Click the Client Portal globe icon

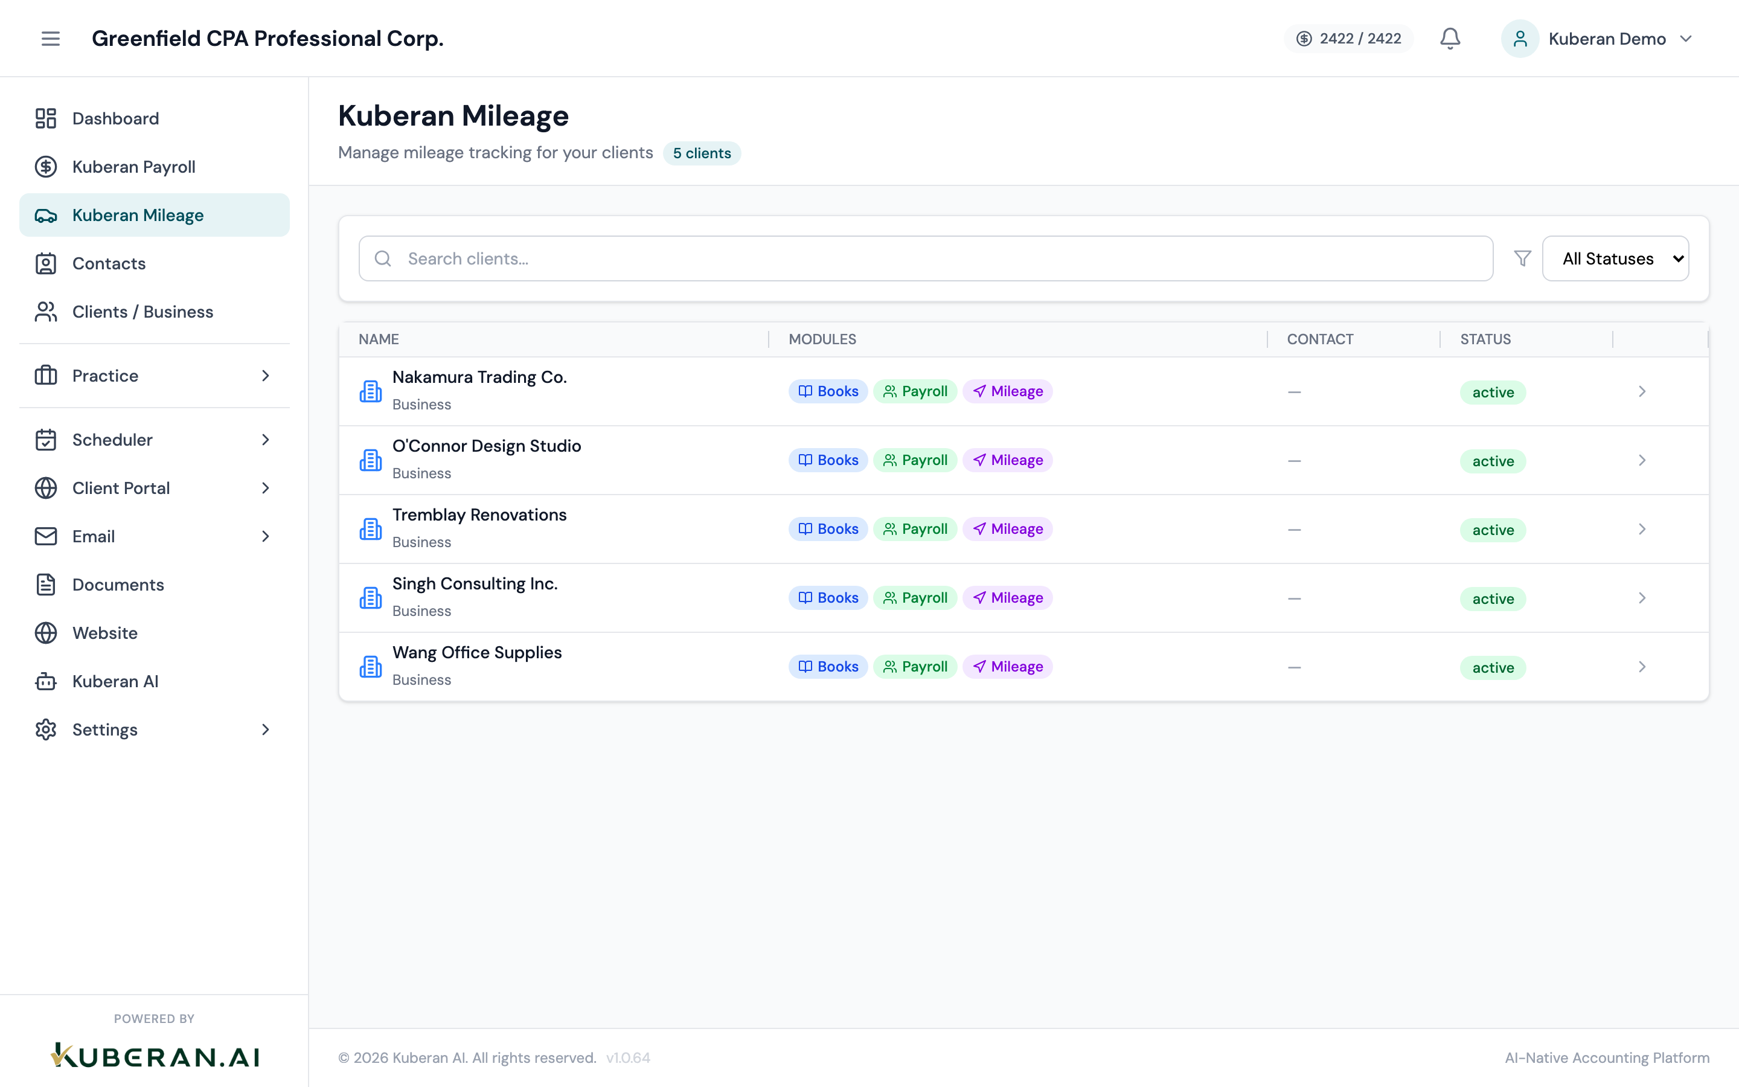(46, 488)
